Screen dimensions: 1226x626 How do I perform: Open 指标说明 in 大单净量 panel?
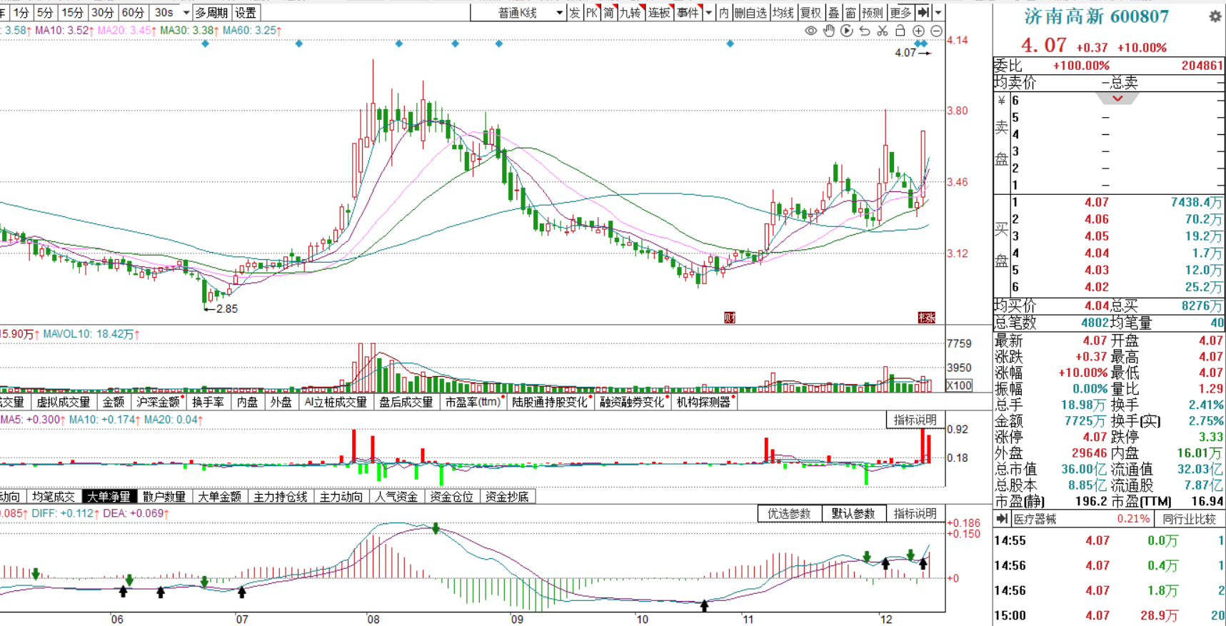[915, 420]
